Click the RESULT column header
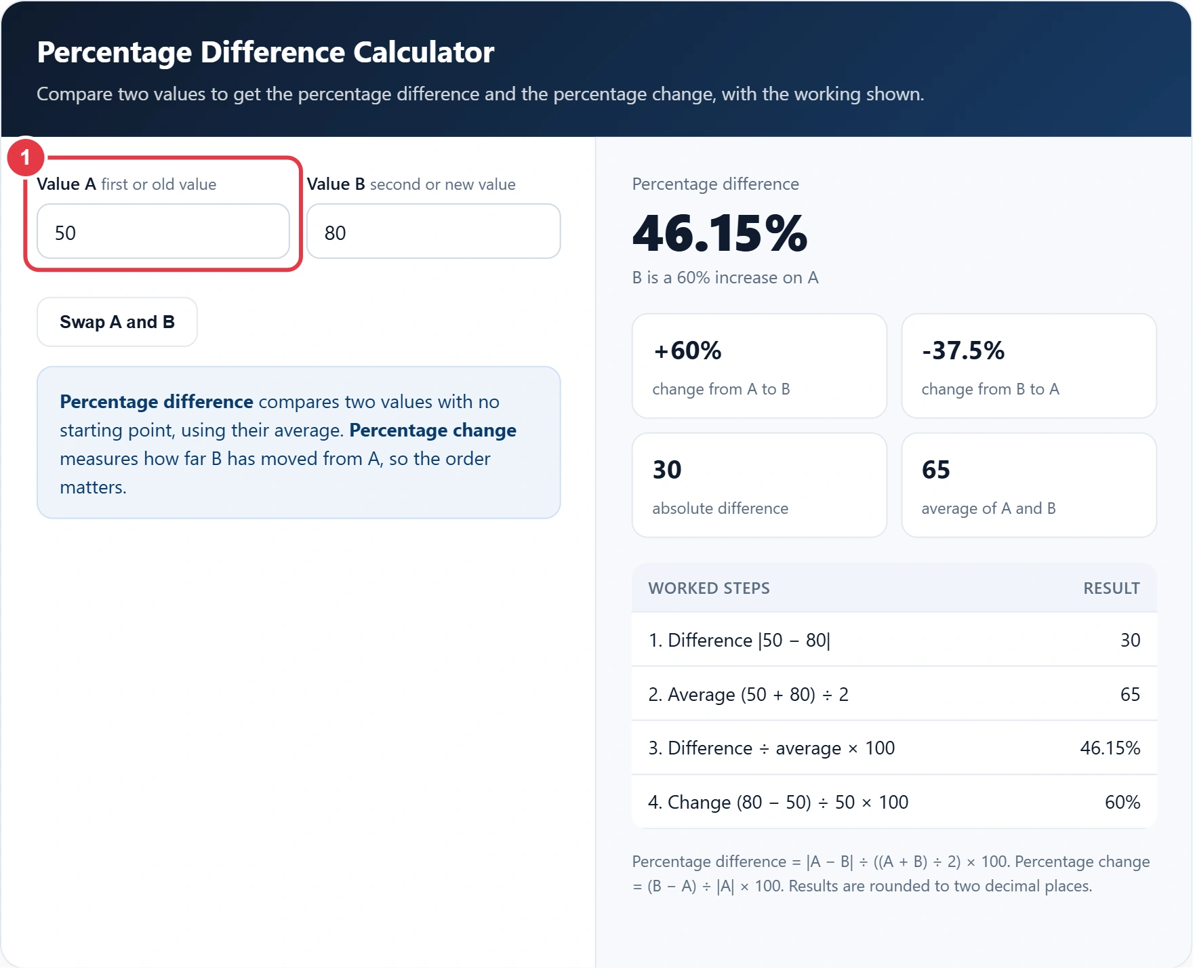The width and height of the screenshot is (1193, 968). click(x=1112, y=588)
